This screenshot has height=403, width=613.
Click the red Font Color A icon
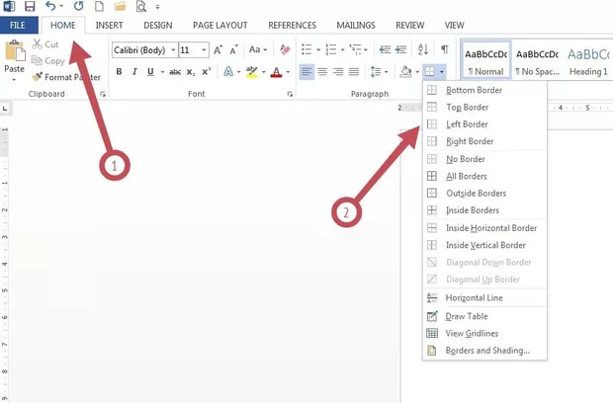(x=277, y=72)
